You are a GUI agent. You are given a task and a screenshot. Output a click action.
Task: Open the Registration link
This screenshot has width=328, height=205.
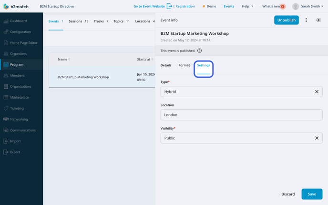pos(185,7)
